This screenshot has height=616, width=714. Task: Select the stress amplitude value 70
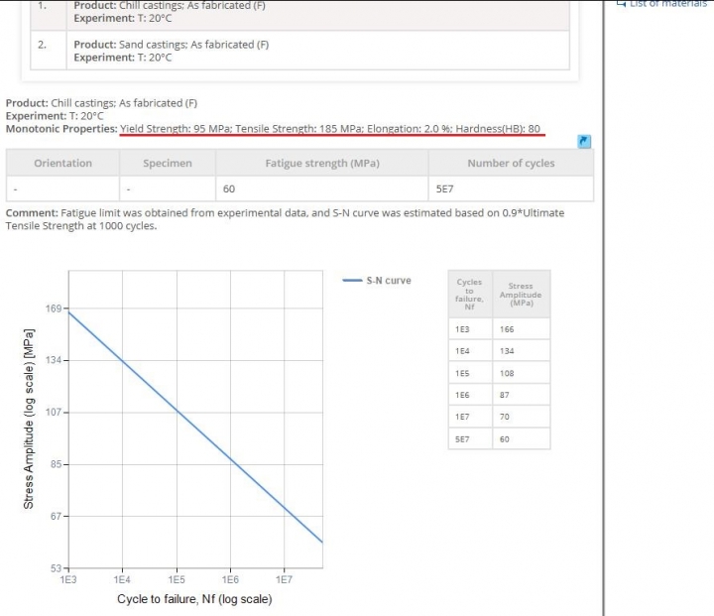521,417
